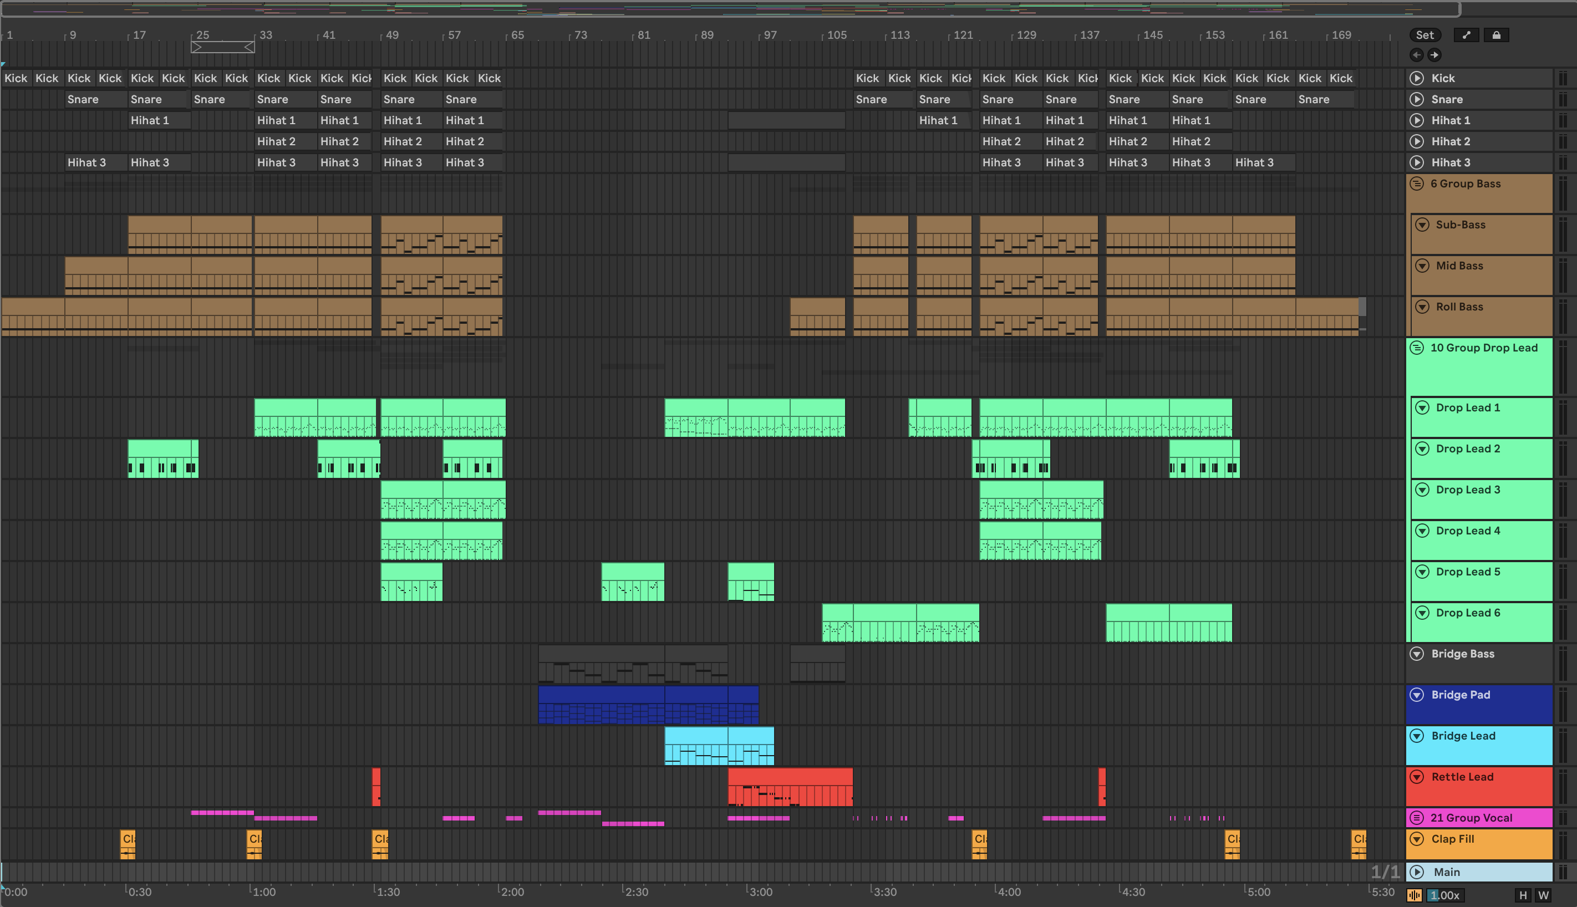Screen dimensions: 1577x907
Task: Fold the Sub-Bass track
Action: (x=1422, y=225)
